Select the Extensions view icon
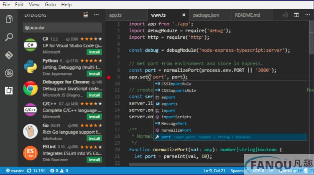The width and height of the screenshot is (314, 175). click(x=9, y=90)
